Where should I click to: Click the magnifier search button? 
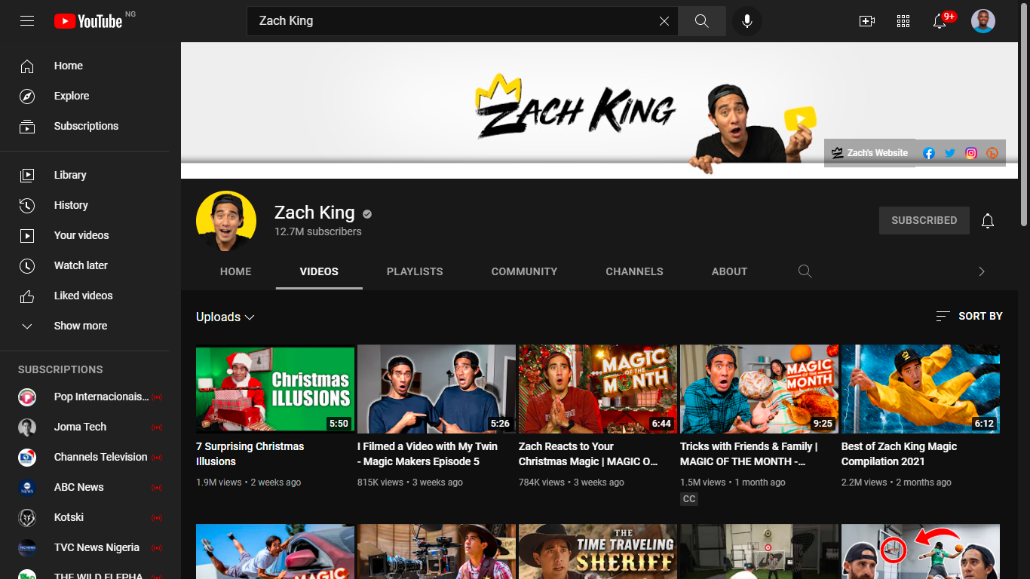point(702,21)
